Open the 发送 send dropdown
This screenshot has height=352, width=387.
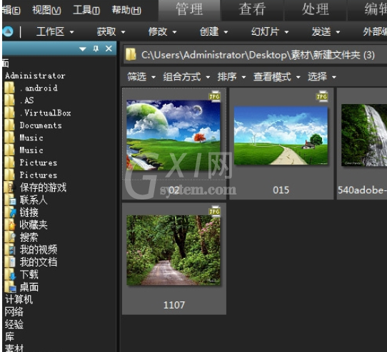click(x=326, y=31)
